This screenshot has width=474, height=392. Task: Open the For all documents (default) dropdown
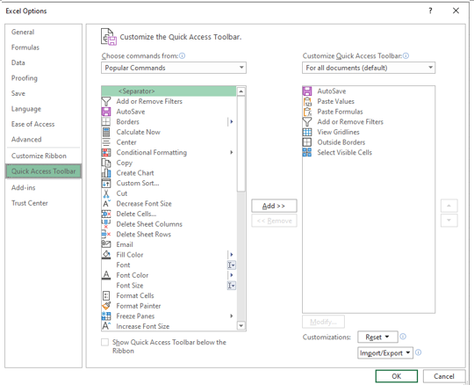pos(369,68)
